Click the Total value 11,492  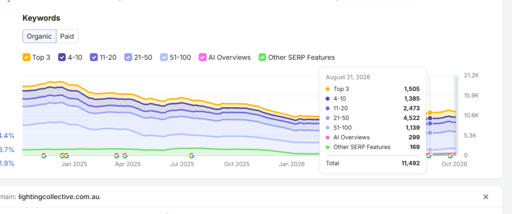(x=410, y=163)
